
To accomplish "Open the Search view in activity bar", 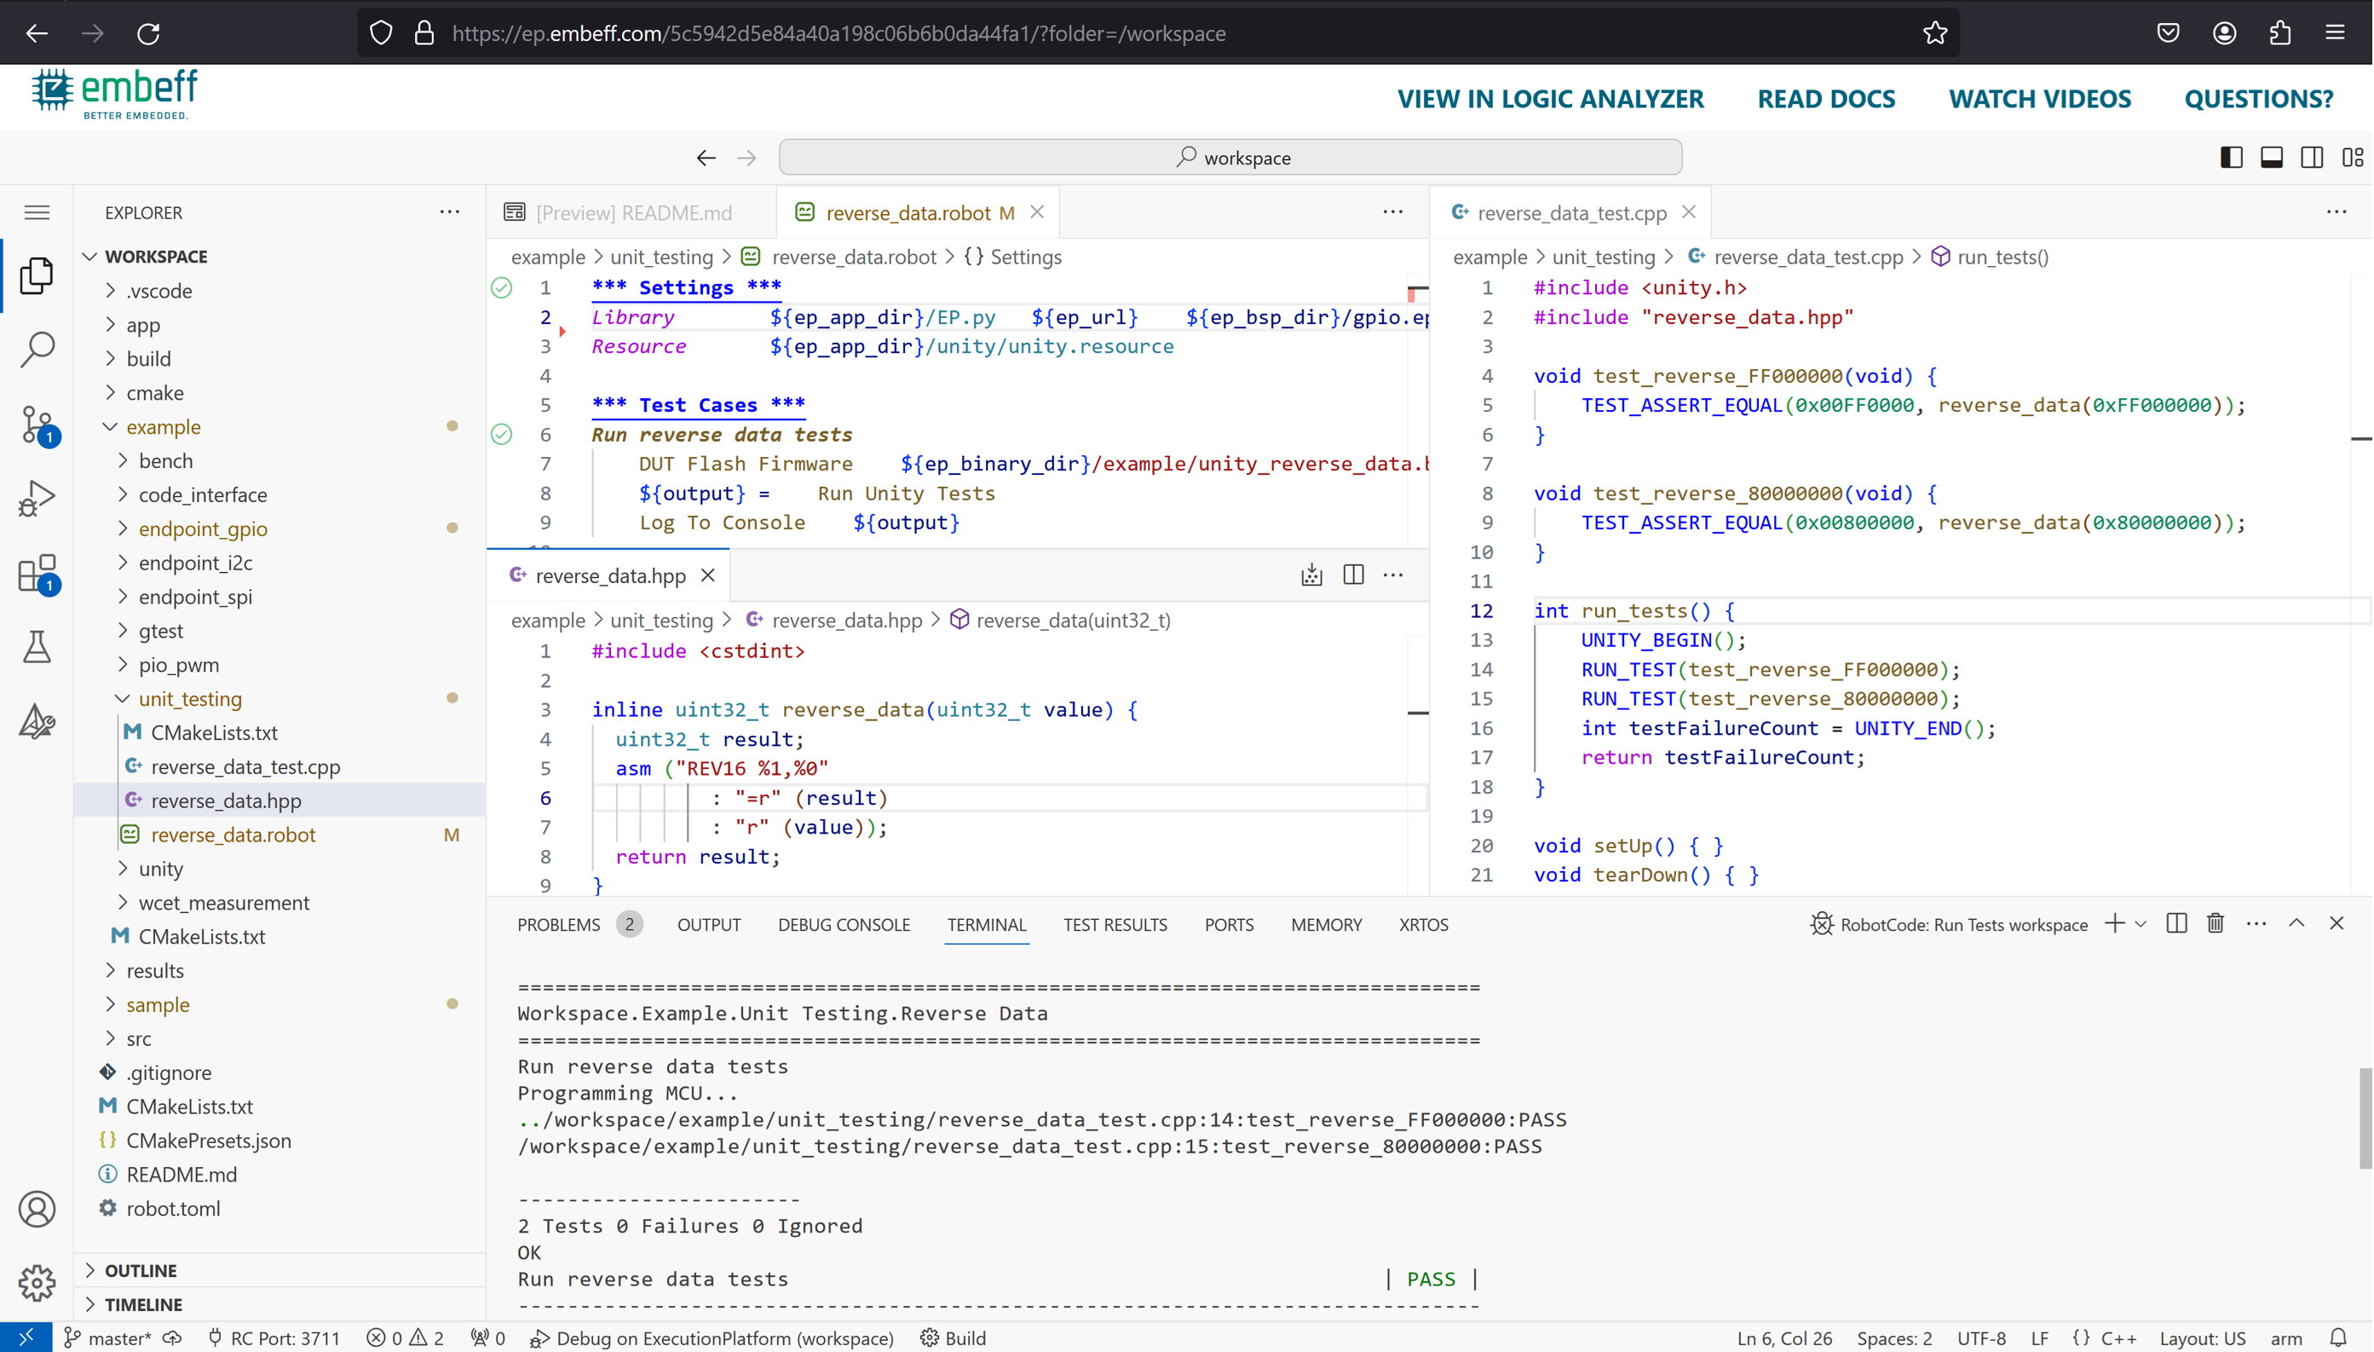I will (37, 350).
